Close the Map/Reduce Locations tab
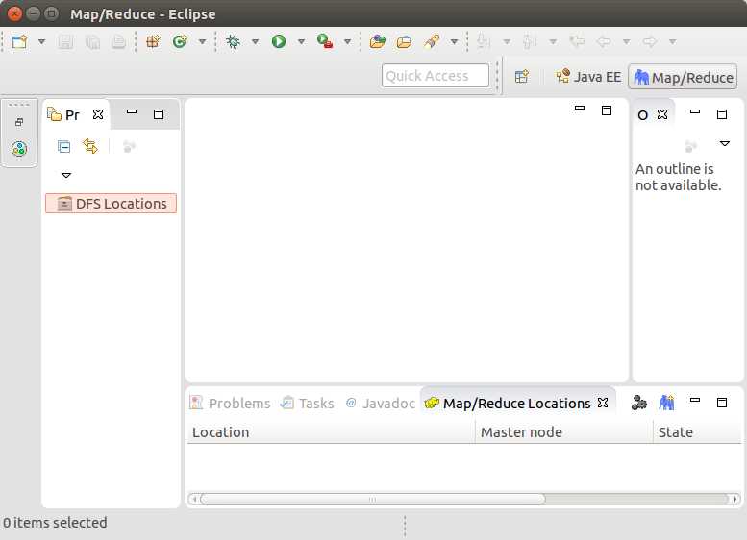 pos(603,403)
